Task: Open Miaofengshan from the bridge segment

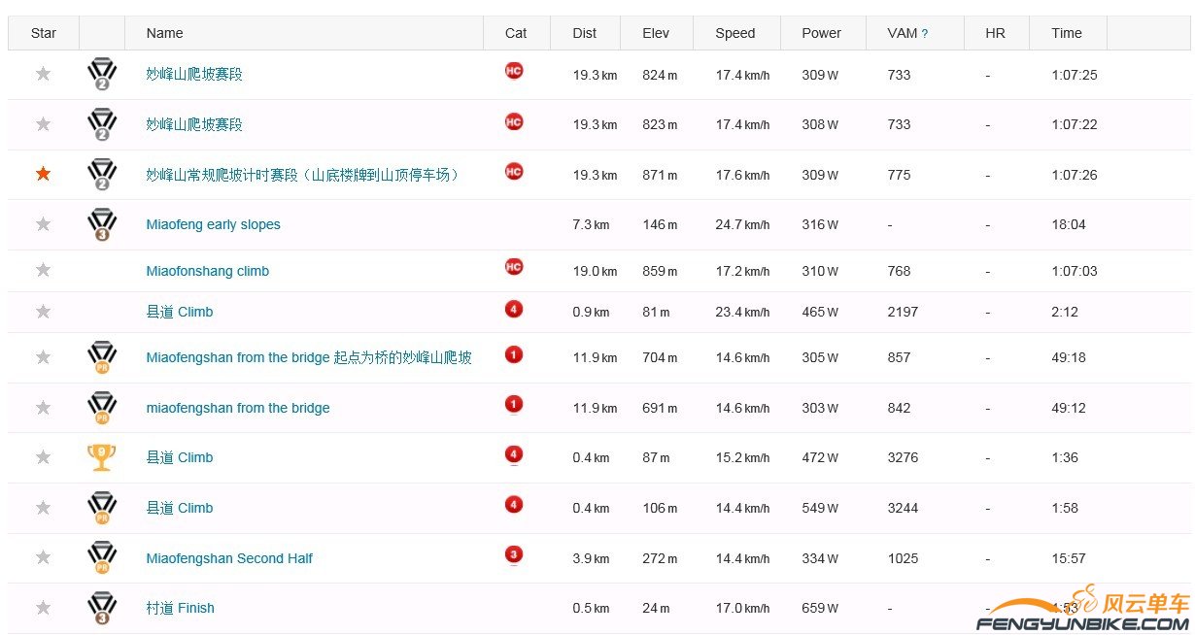Action: pyautogui.click(x=309, y=357)
